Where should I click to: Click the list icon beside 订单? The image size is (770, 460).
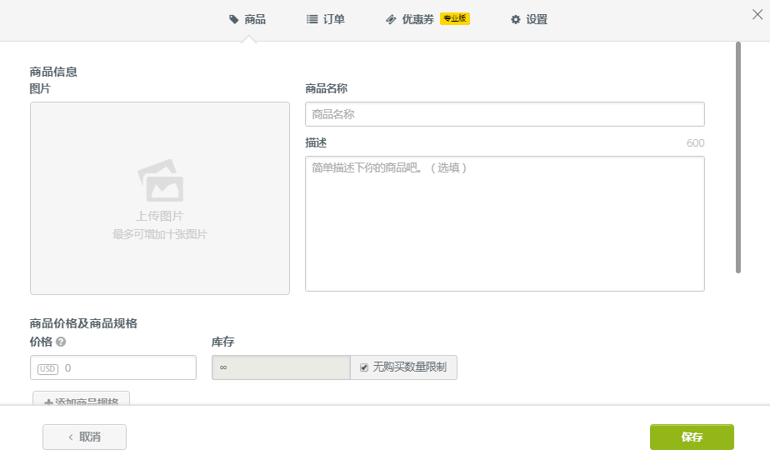point(312,19)
